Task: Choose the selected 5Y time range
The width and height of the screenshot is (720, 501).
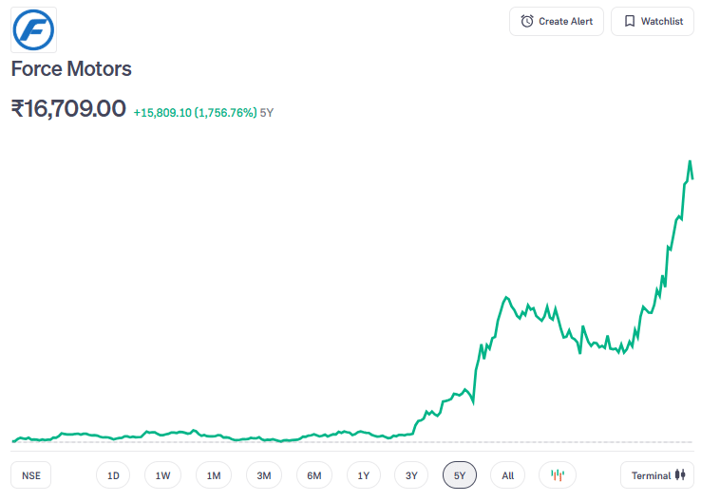Action: coord(460,475)
